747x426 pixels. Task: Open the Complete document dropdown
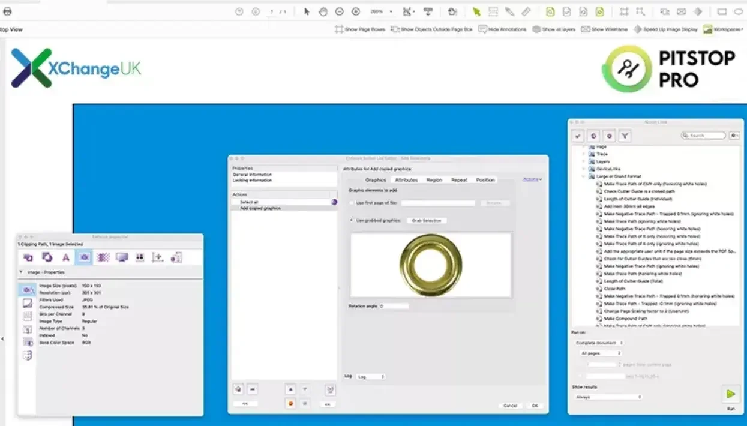(x=599, y=343)
